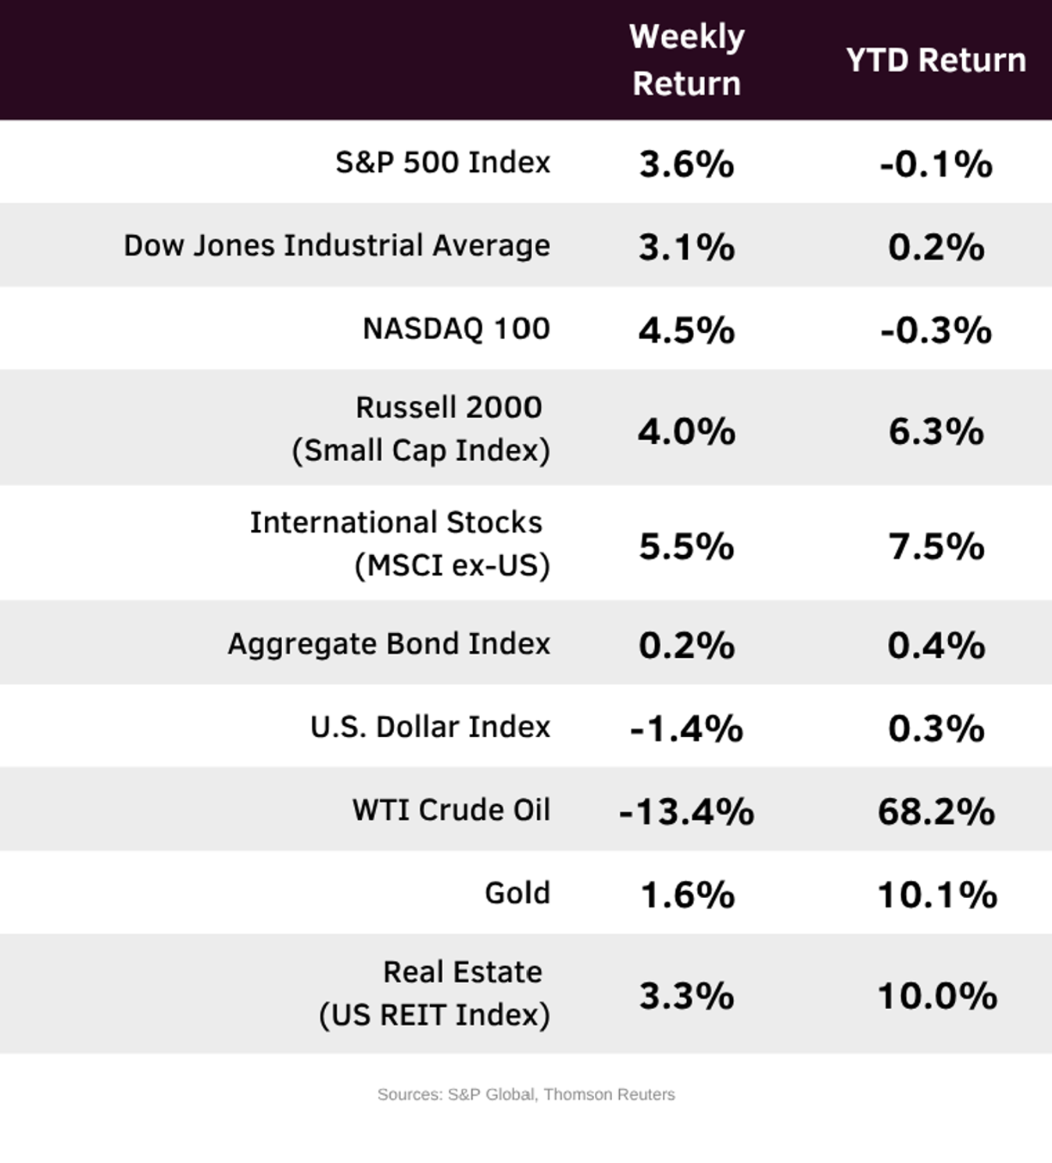Select the Gold row label
1052x1163 pixels.
(x=517, y=893)
